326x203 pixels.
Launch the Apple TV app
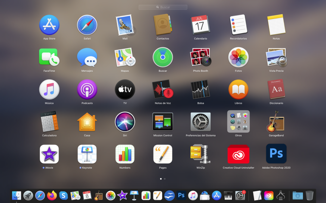pyautogui.click(x=125, y=89)
